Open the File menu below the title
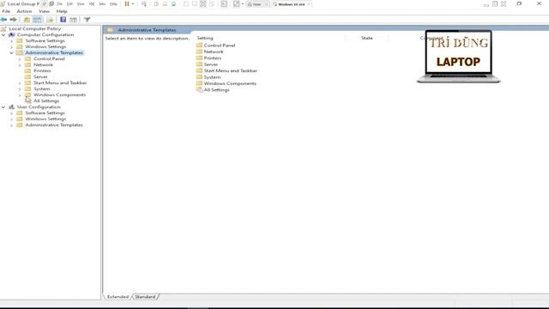This screenshot has height=309, width=549. [x=6, y=11]
